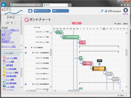This screenshot has height=98, width=131.
Task: Click the question-mark help registration icon
Action: click(4, 86)
